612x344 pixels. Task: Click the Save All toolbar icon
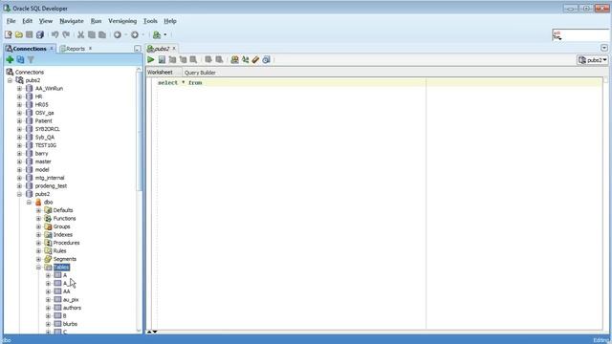[40, 34]
